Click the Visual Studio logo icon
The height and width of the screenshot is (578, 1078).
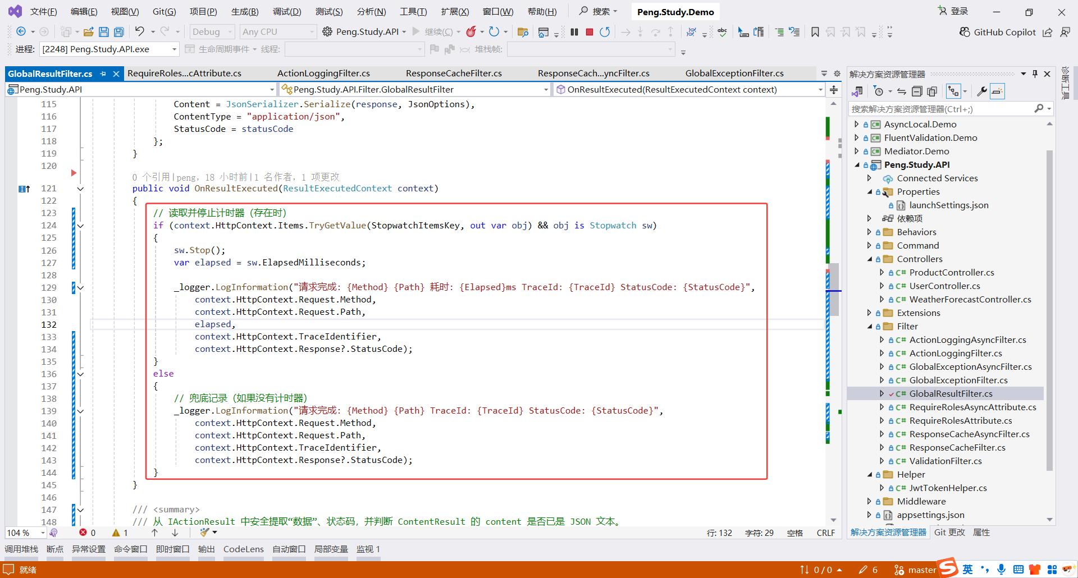pos(15,11)
